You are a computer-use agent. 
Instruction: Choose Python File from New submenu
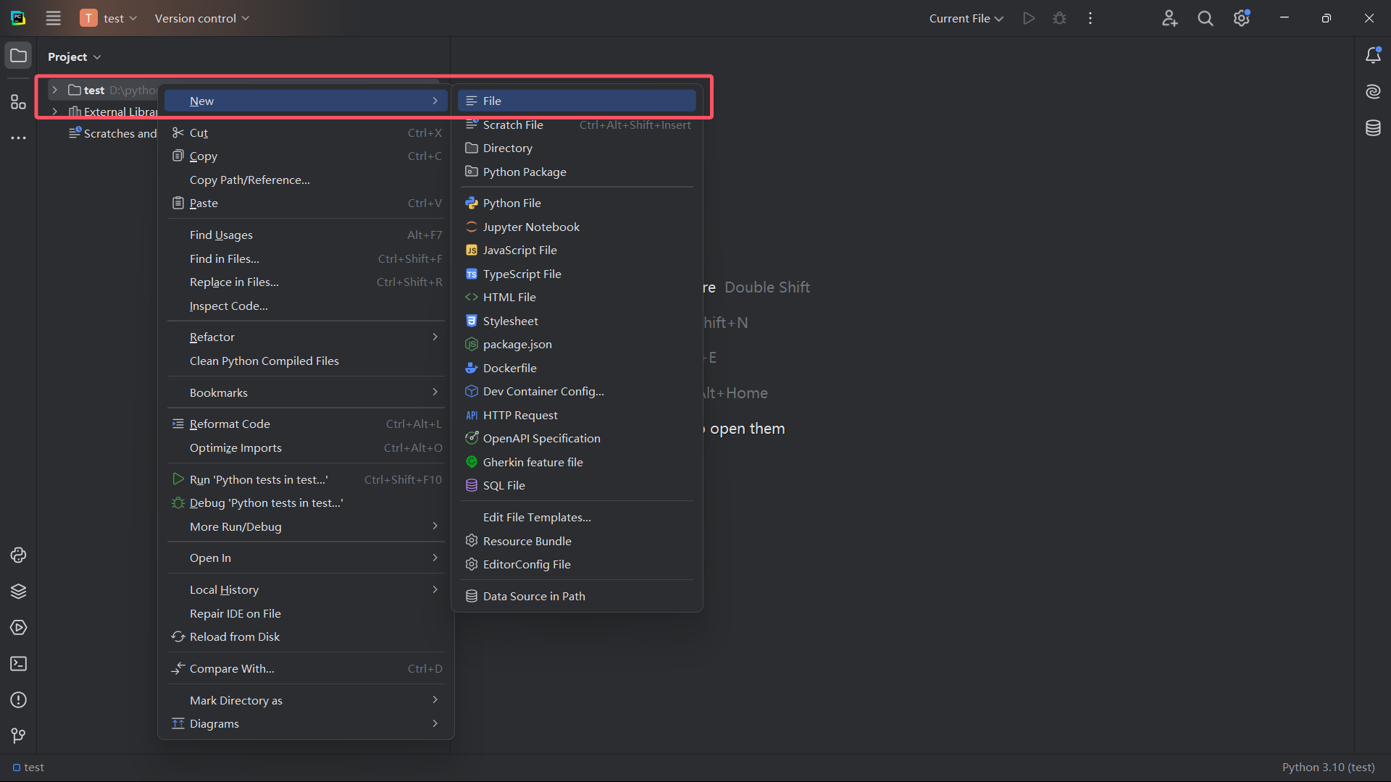coord(511,203)
